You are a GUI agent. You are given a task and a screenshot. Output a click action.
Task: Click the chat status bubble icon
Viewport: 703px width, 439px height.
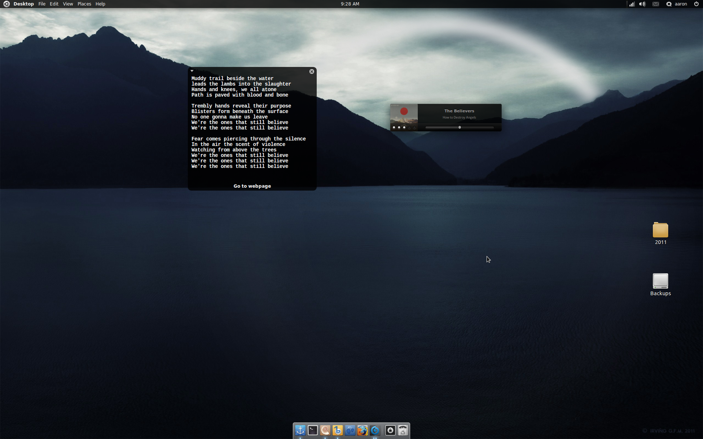pos(669,4)
